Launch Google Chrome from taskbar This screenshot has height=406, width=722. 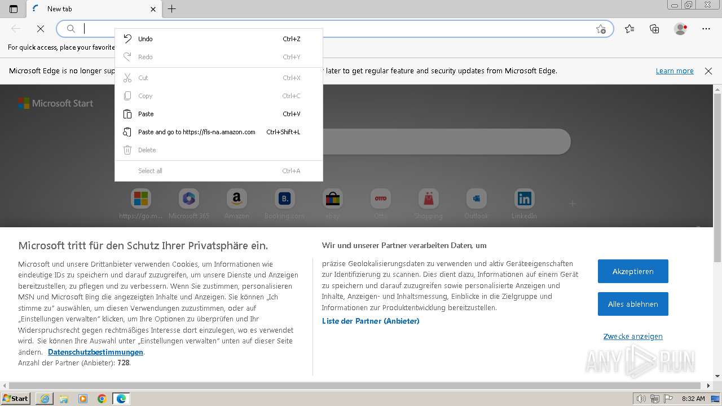pyautogui.click(x=102, y=399)
